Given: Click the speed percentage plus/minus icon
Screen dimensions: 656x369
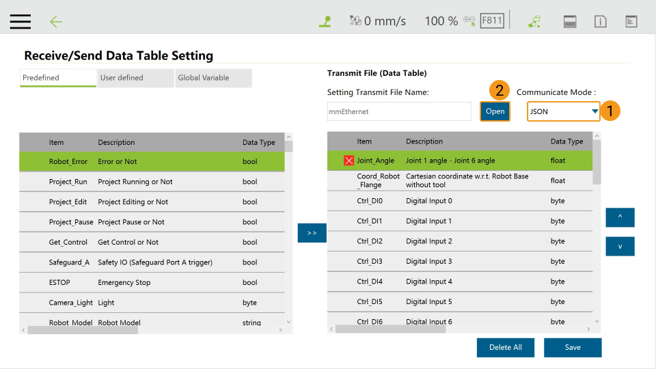Looking at the screenshot, I should [469, 20].
